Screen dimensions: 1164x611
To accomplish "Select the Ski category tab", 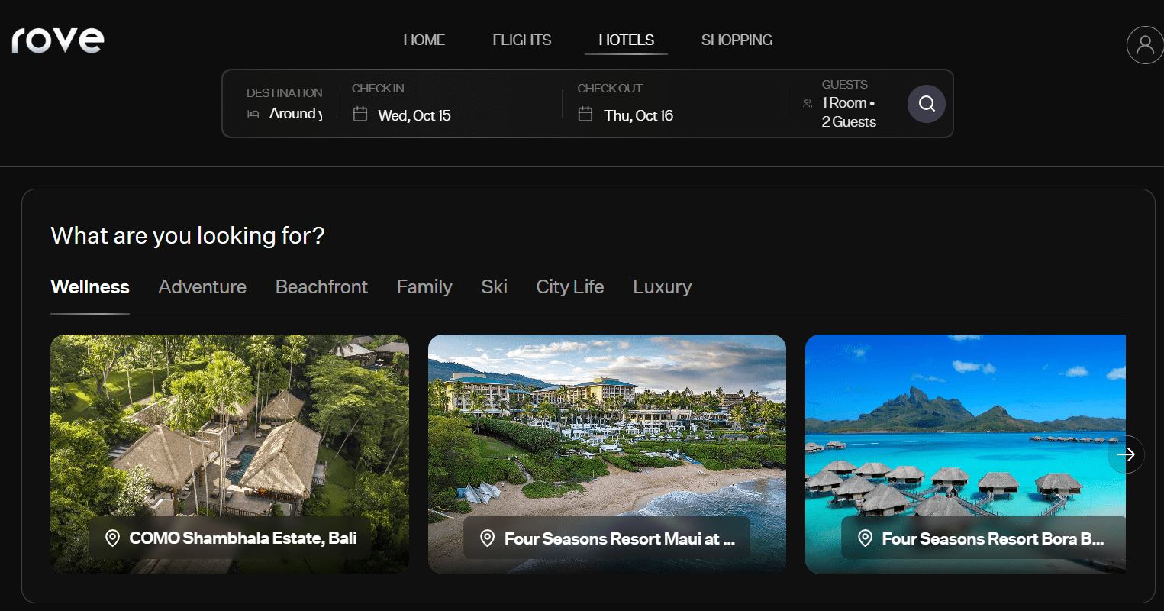I will [x=494, y=287].
